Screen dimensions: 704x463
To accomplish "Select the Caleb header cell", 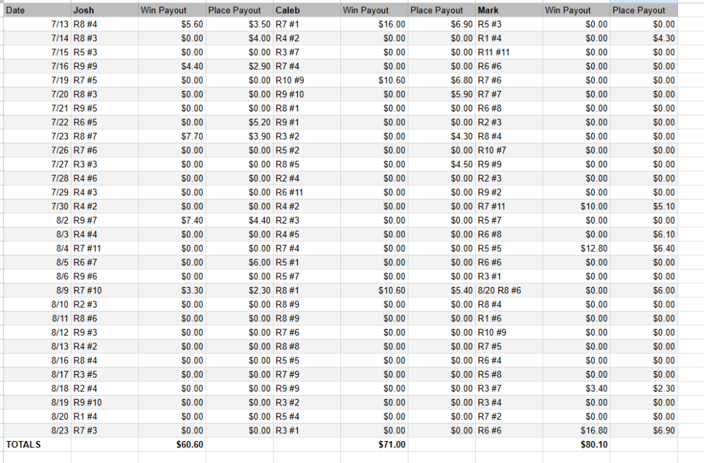I will pyautogui.click(x=306, y=10).
